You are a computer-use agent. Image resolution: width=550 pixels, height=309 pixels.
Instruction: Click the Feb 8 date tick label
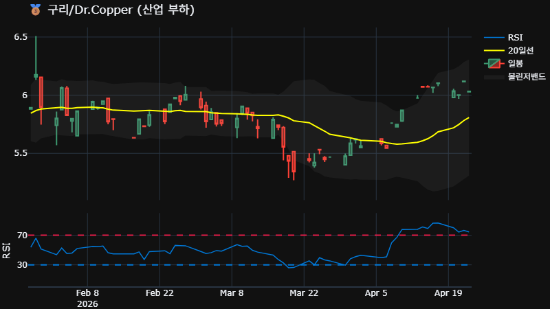coord(87,293)
